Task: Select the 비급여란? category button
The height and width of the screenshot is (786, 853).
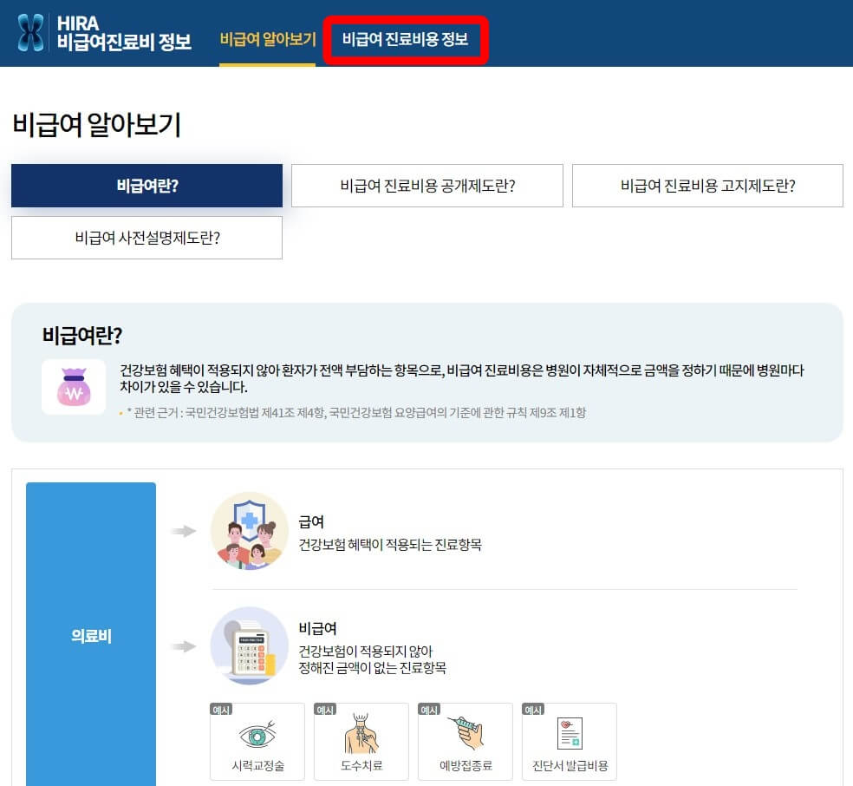Action: click(x=146, y=185)
